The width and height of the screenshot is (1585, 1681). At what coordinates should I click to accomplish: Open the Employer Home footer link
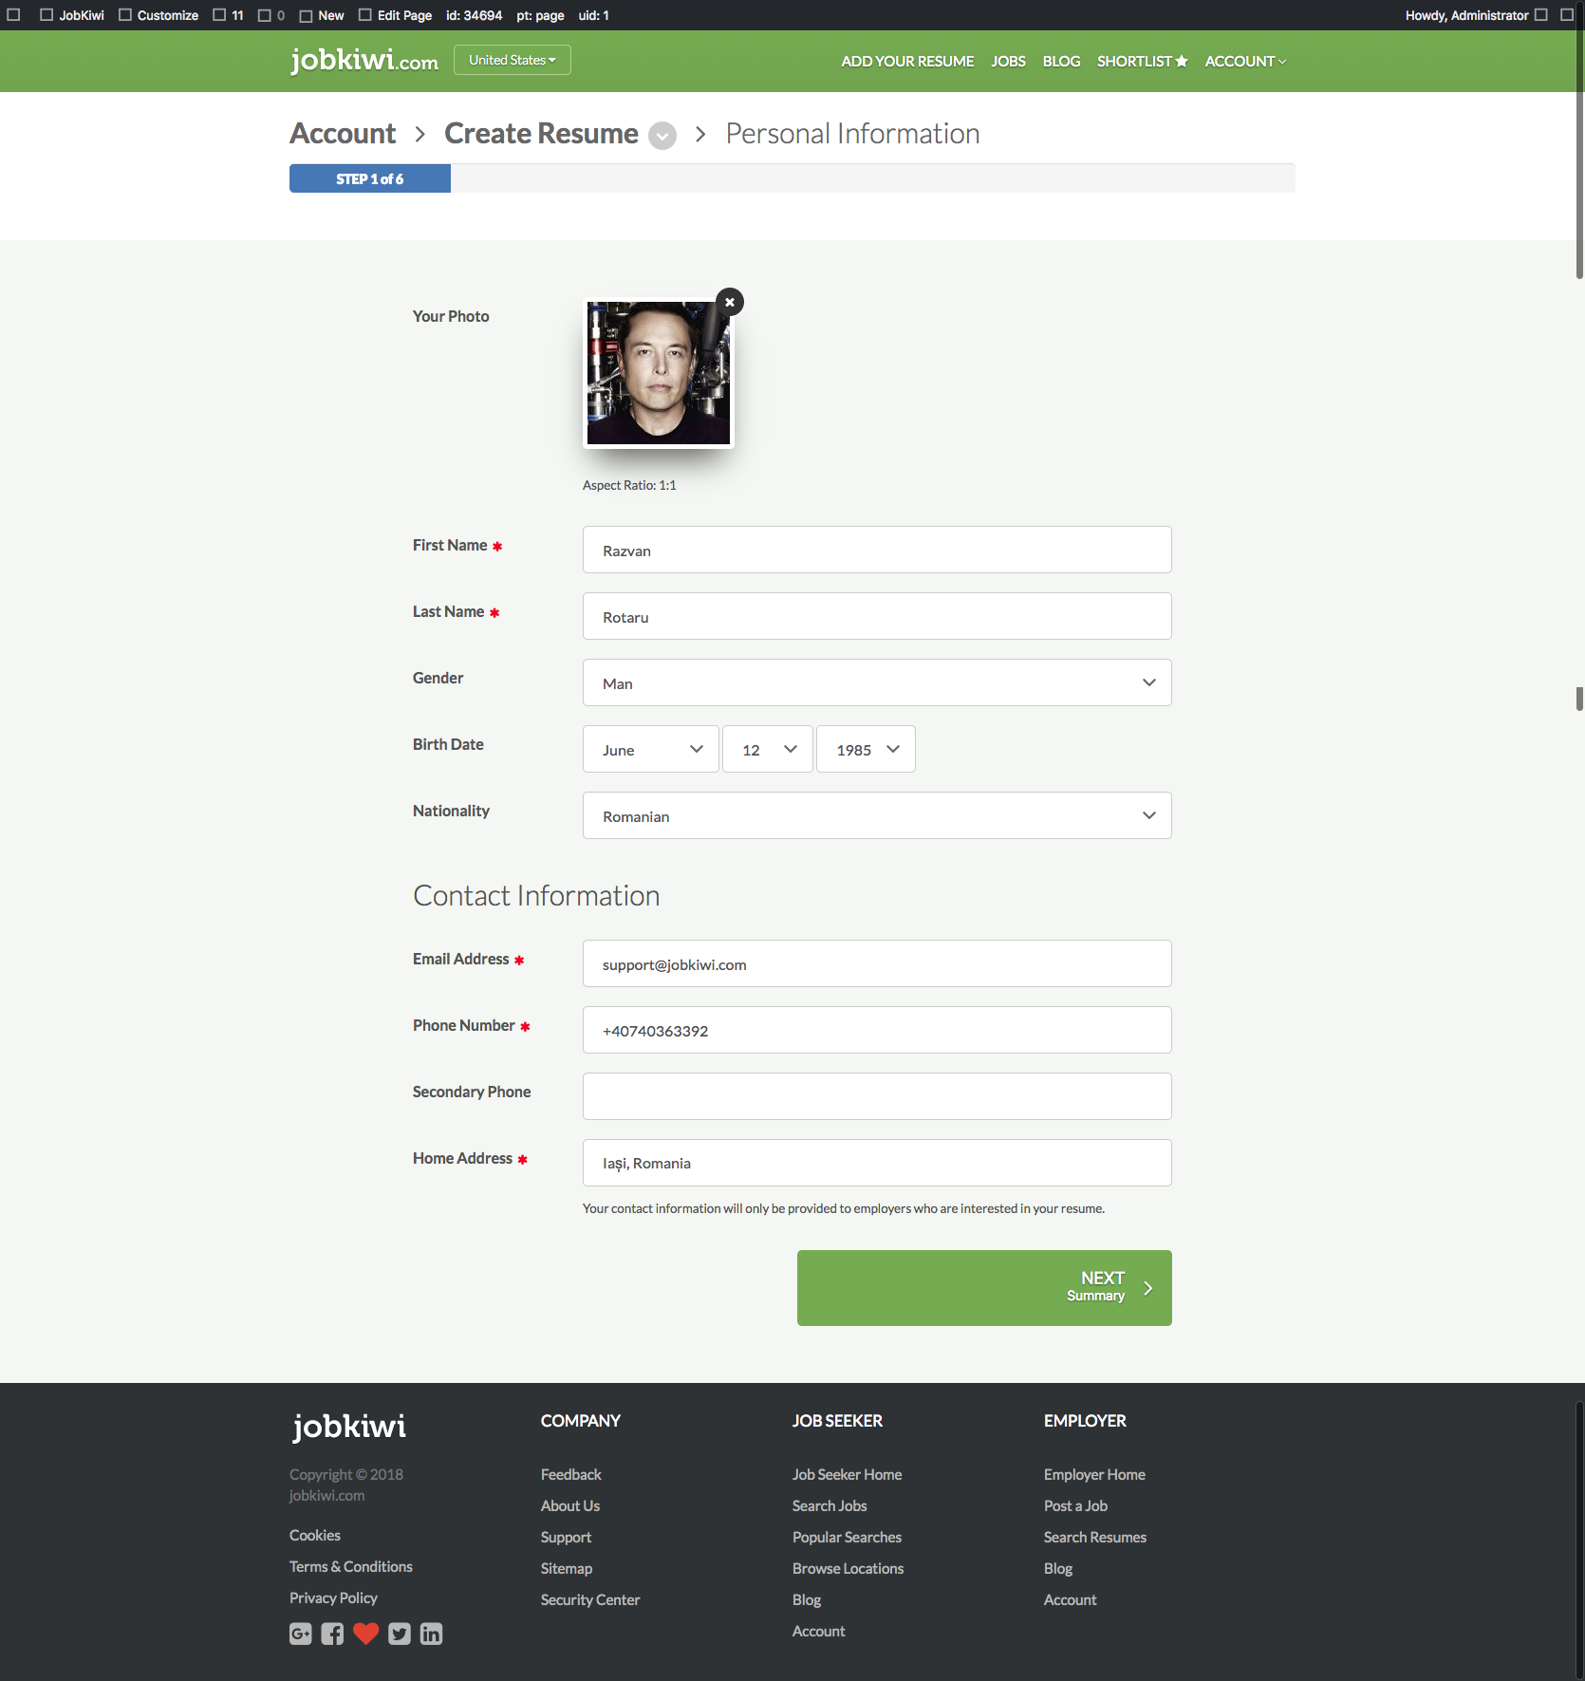tap(1095, 1474)
